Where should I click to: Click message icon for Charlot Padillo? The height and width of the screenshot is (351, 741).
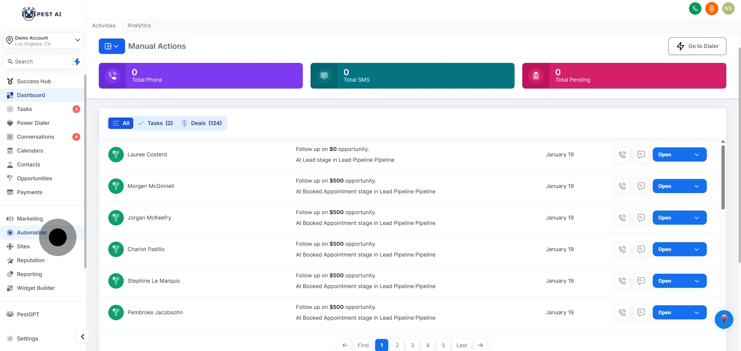point(641,249)
